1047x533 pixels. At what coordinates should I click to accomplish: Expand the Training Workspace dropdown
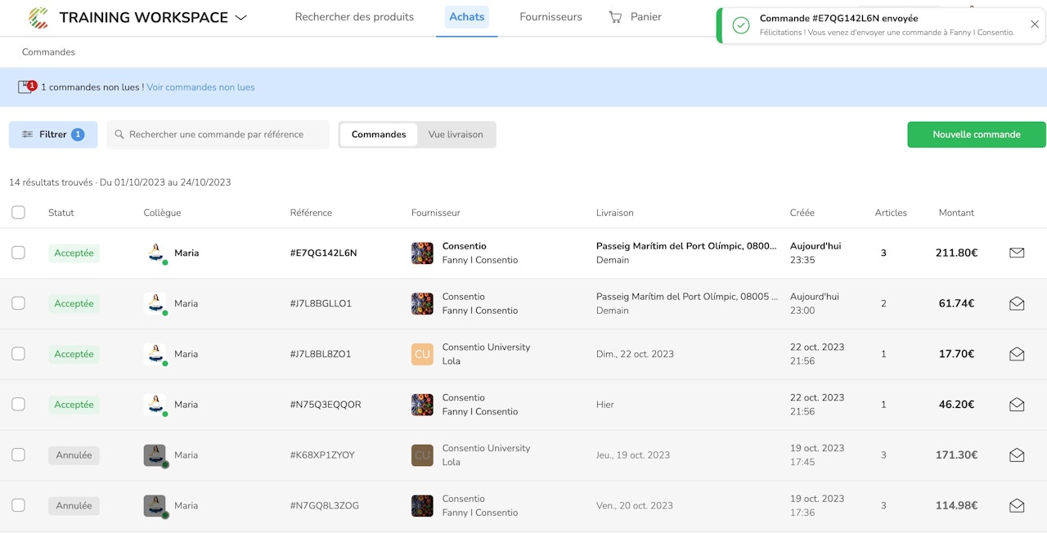point(240,18)
